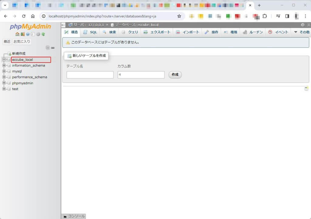This screenshot has width=311, height=219.
Task: Expand the mysql database tree node
Action: tap(4, 71)
